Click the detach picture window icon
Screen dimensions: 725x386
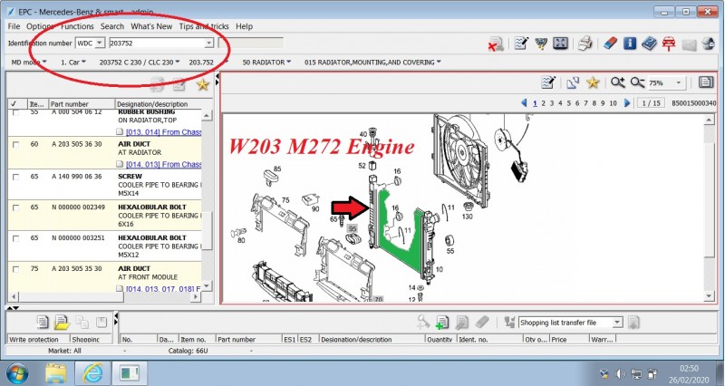click(x=573, y=82)
